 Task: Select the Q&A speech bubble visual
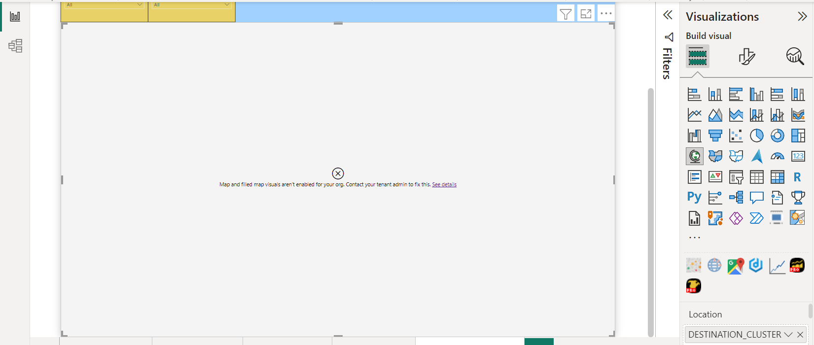pyautogui.click(x=756, y=198)
